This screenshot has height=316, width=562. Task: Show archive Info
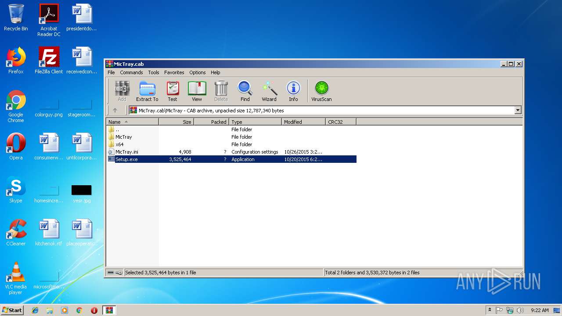pos(293,91)
